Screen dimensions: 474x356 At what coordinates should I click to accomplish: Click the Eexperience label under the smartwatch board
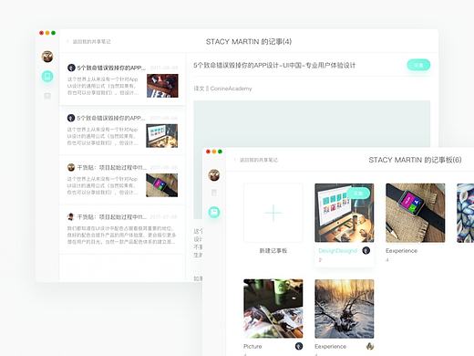(x=401, y=251)
